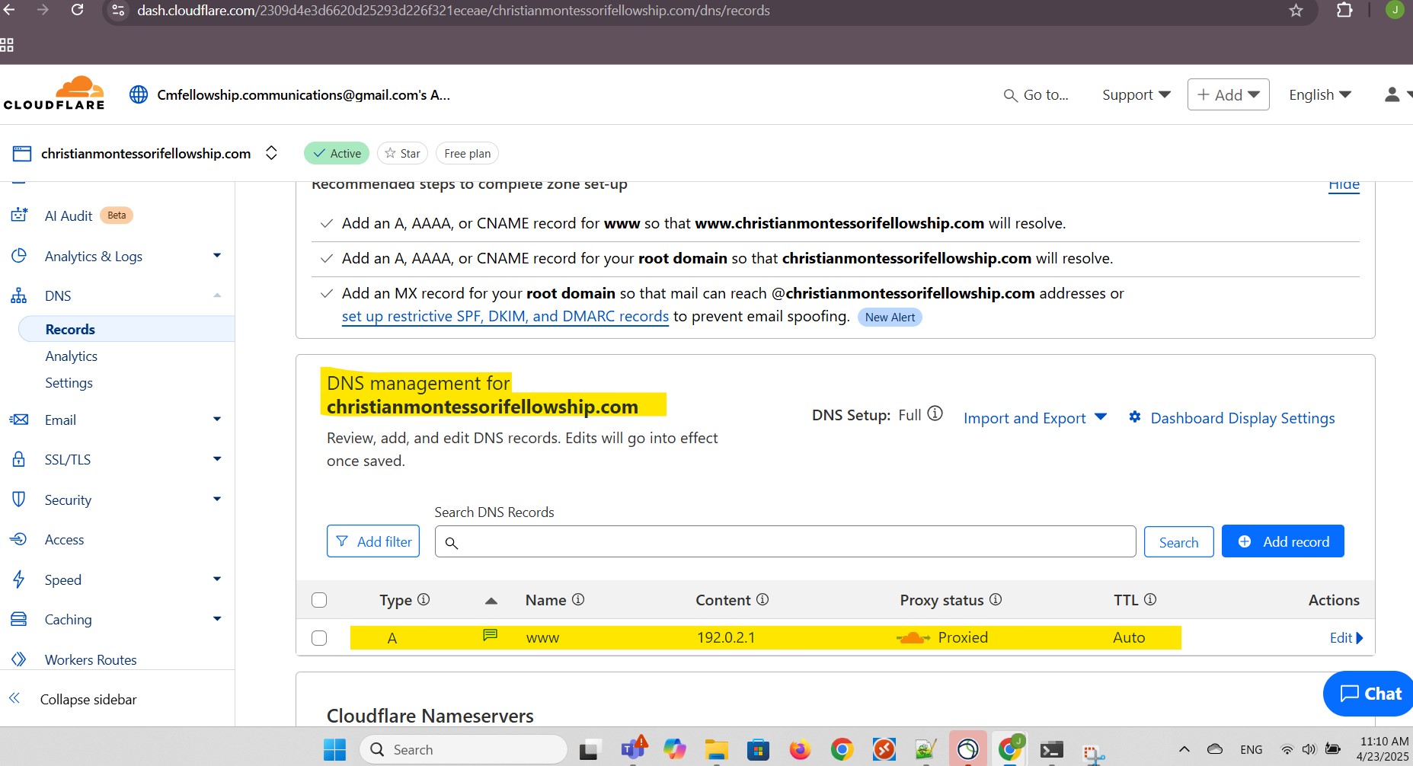Hide the recommended steps panel
The image size is (1413, 766).
(x=1344, y=185)
